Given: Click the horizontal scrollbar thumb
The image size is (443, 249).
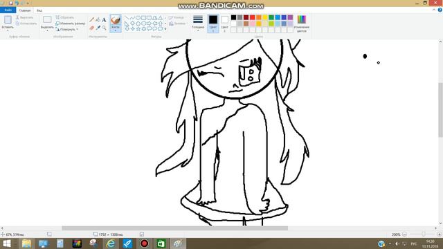Looking at the screenshot, I should [x=175, y=228].
